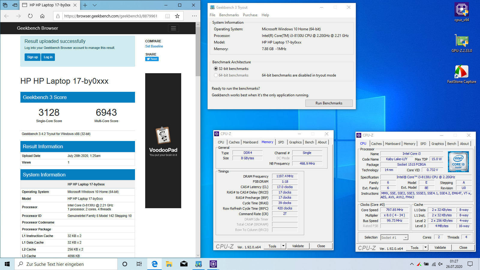Open the Purchase menu in Geekbench

pyautogui.click(x=250, y=15)
